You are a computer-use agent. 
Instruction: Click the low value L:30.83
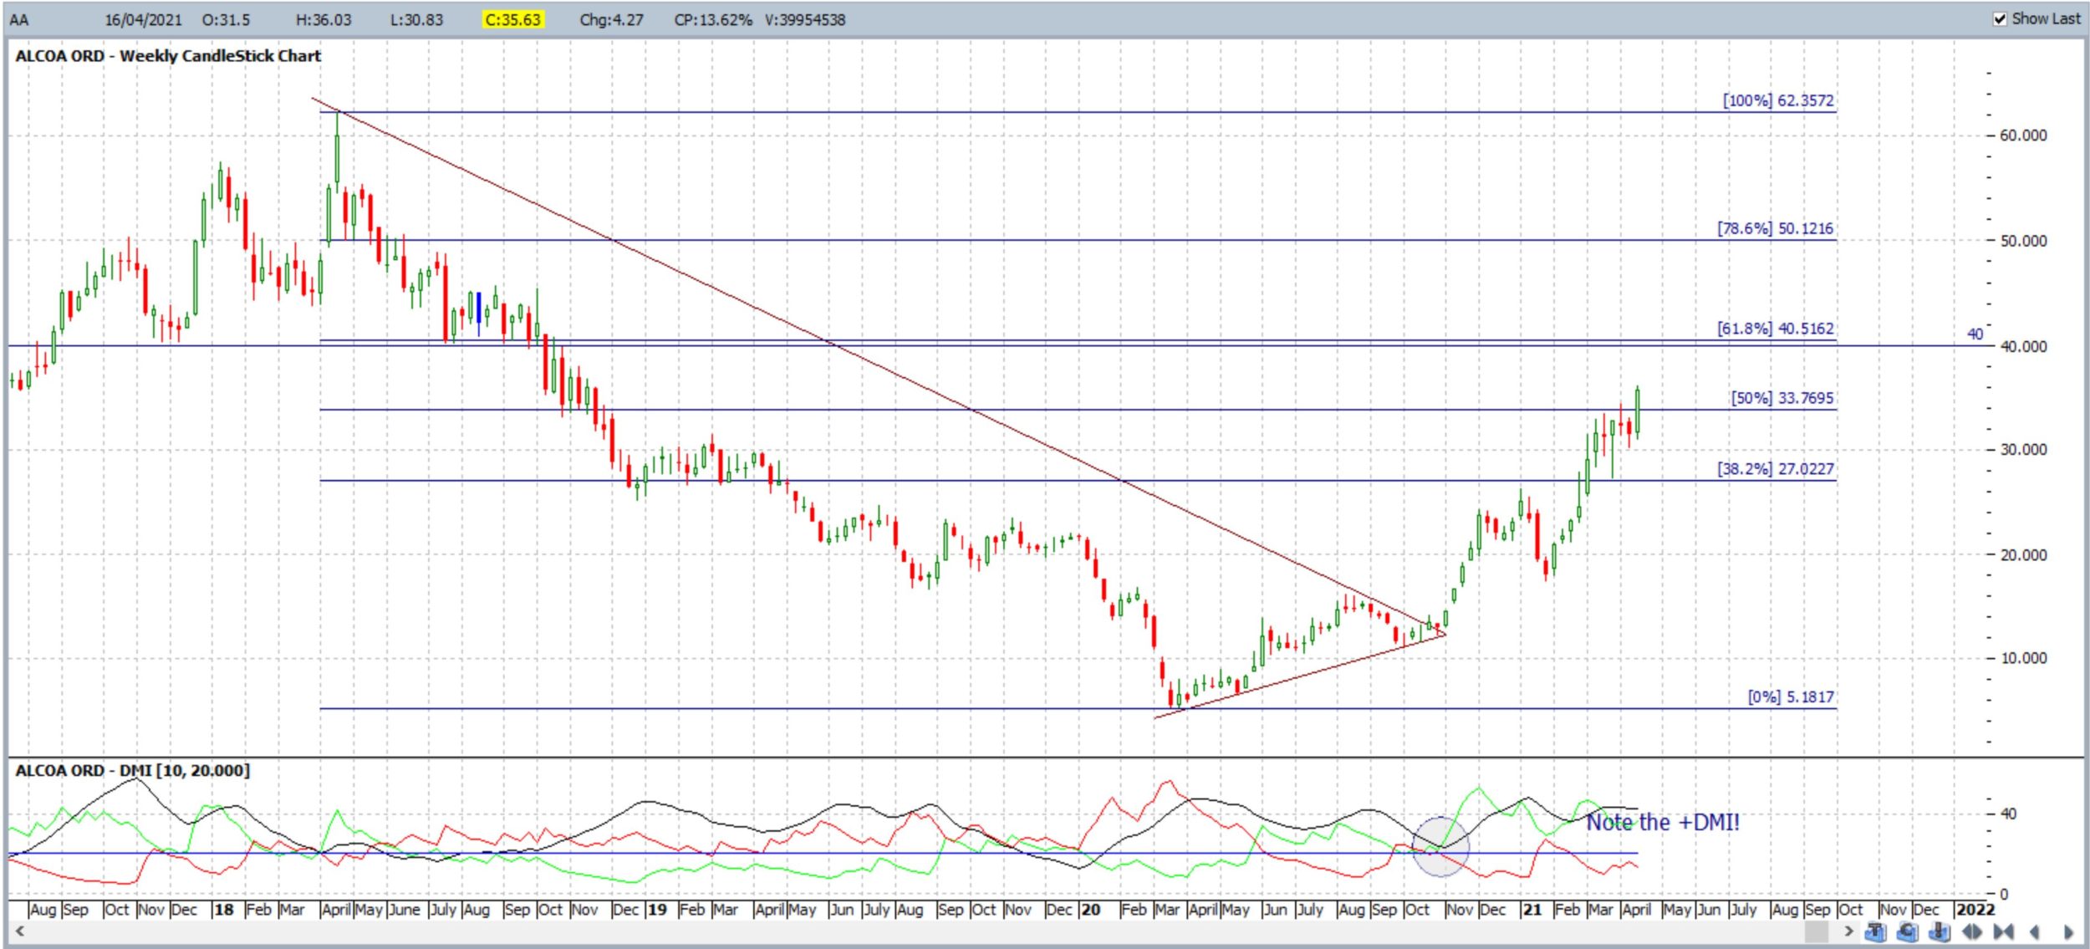coord(416,20)
